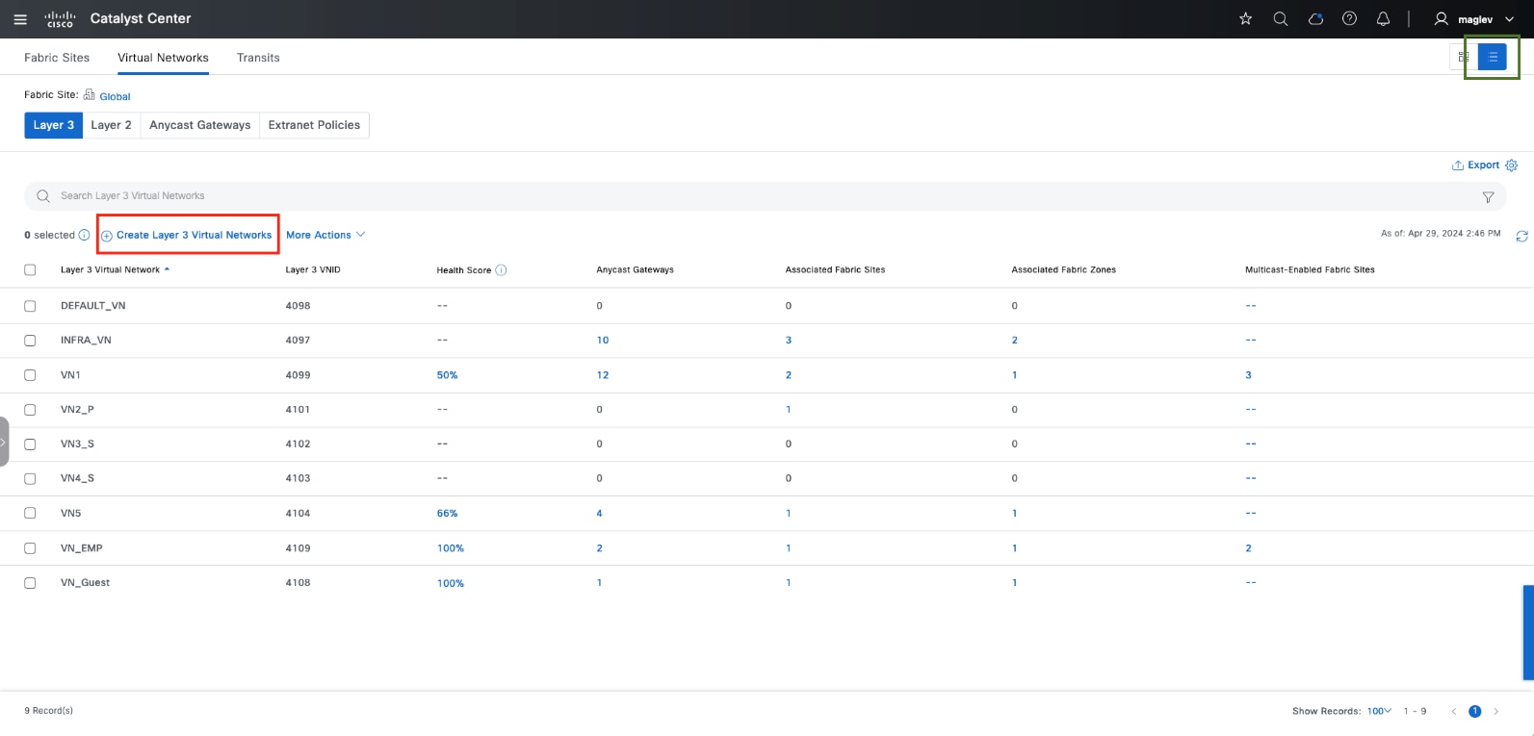Open the filter funnel icon
Viewport: 1534px width, 736px height.
click(1488, 197)
